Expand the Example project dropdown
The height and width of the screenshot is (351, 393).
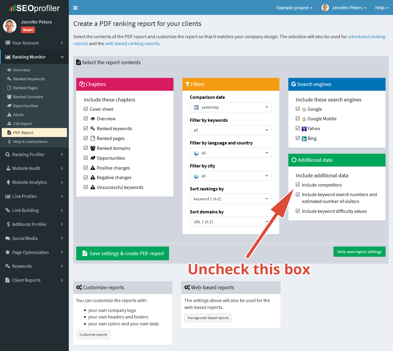[x=294, y=8]
